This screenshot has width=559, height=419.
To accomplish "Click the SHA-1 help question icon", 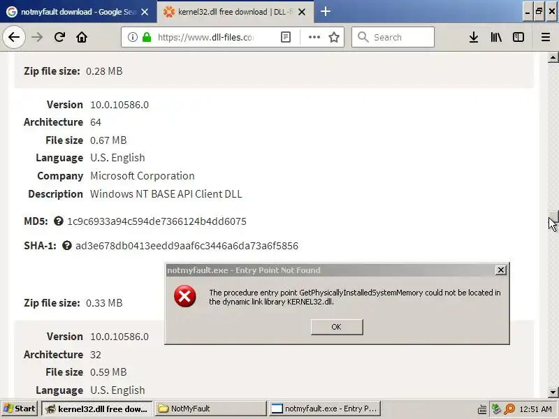I will [66, 245].
